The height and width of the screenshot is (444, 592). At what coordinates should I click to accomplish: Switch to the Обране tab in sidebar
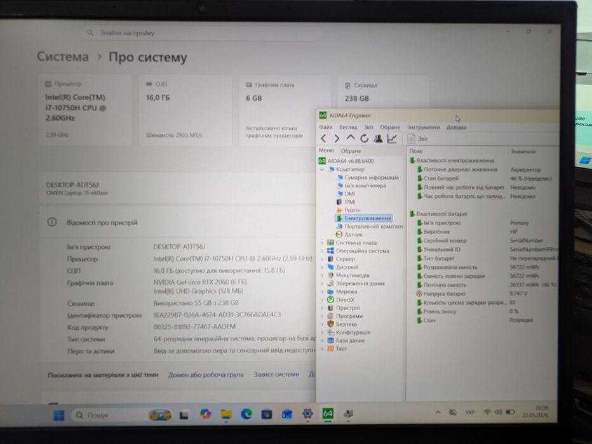[x=351, y=151]
